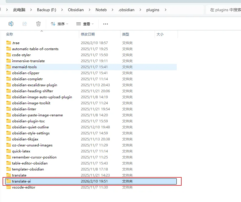Click date 2025/11/13 20:38 of obsidian-tikzjax
This screenshot has height=202, width=241.
click(x=95, y=139)
